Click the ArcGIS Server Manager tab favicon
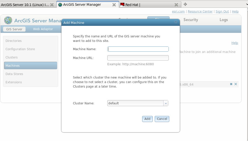This screenshot has width=248, height=141. pyautogui.click(x=60, y=5)
